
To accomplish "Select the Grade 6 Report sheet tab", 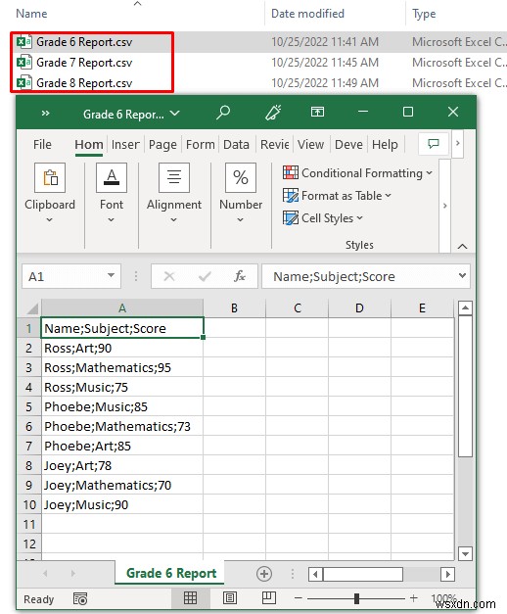I will pyautogui.click(x=171, y=573).
